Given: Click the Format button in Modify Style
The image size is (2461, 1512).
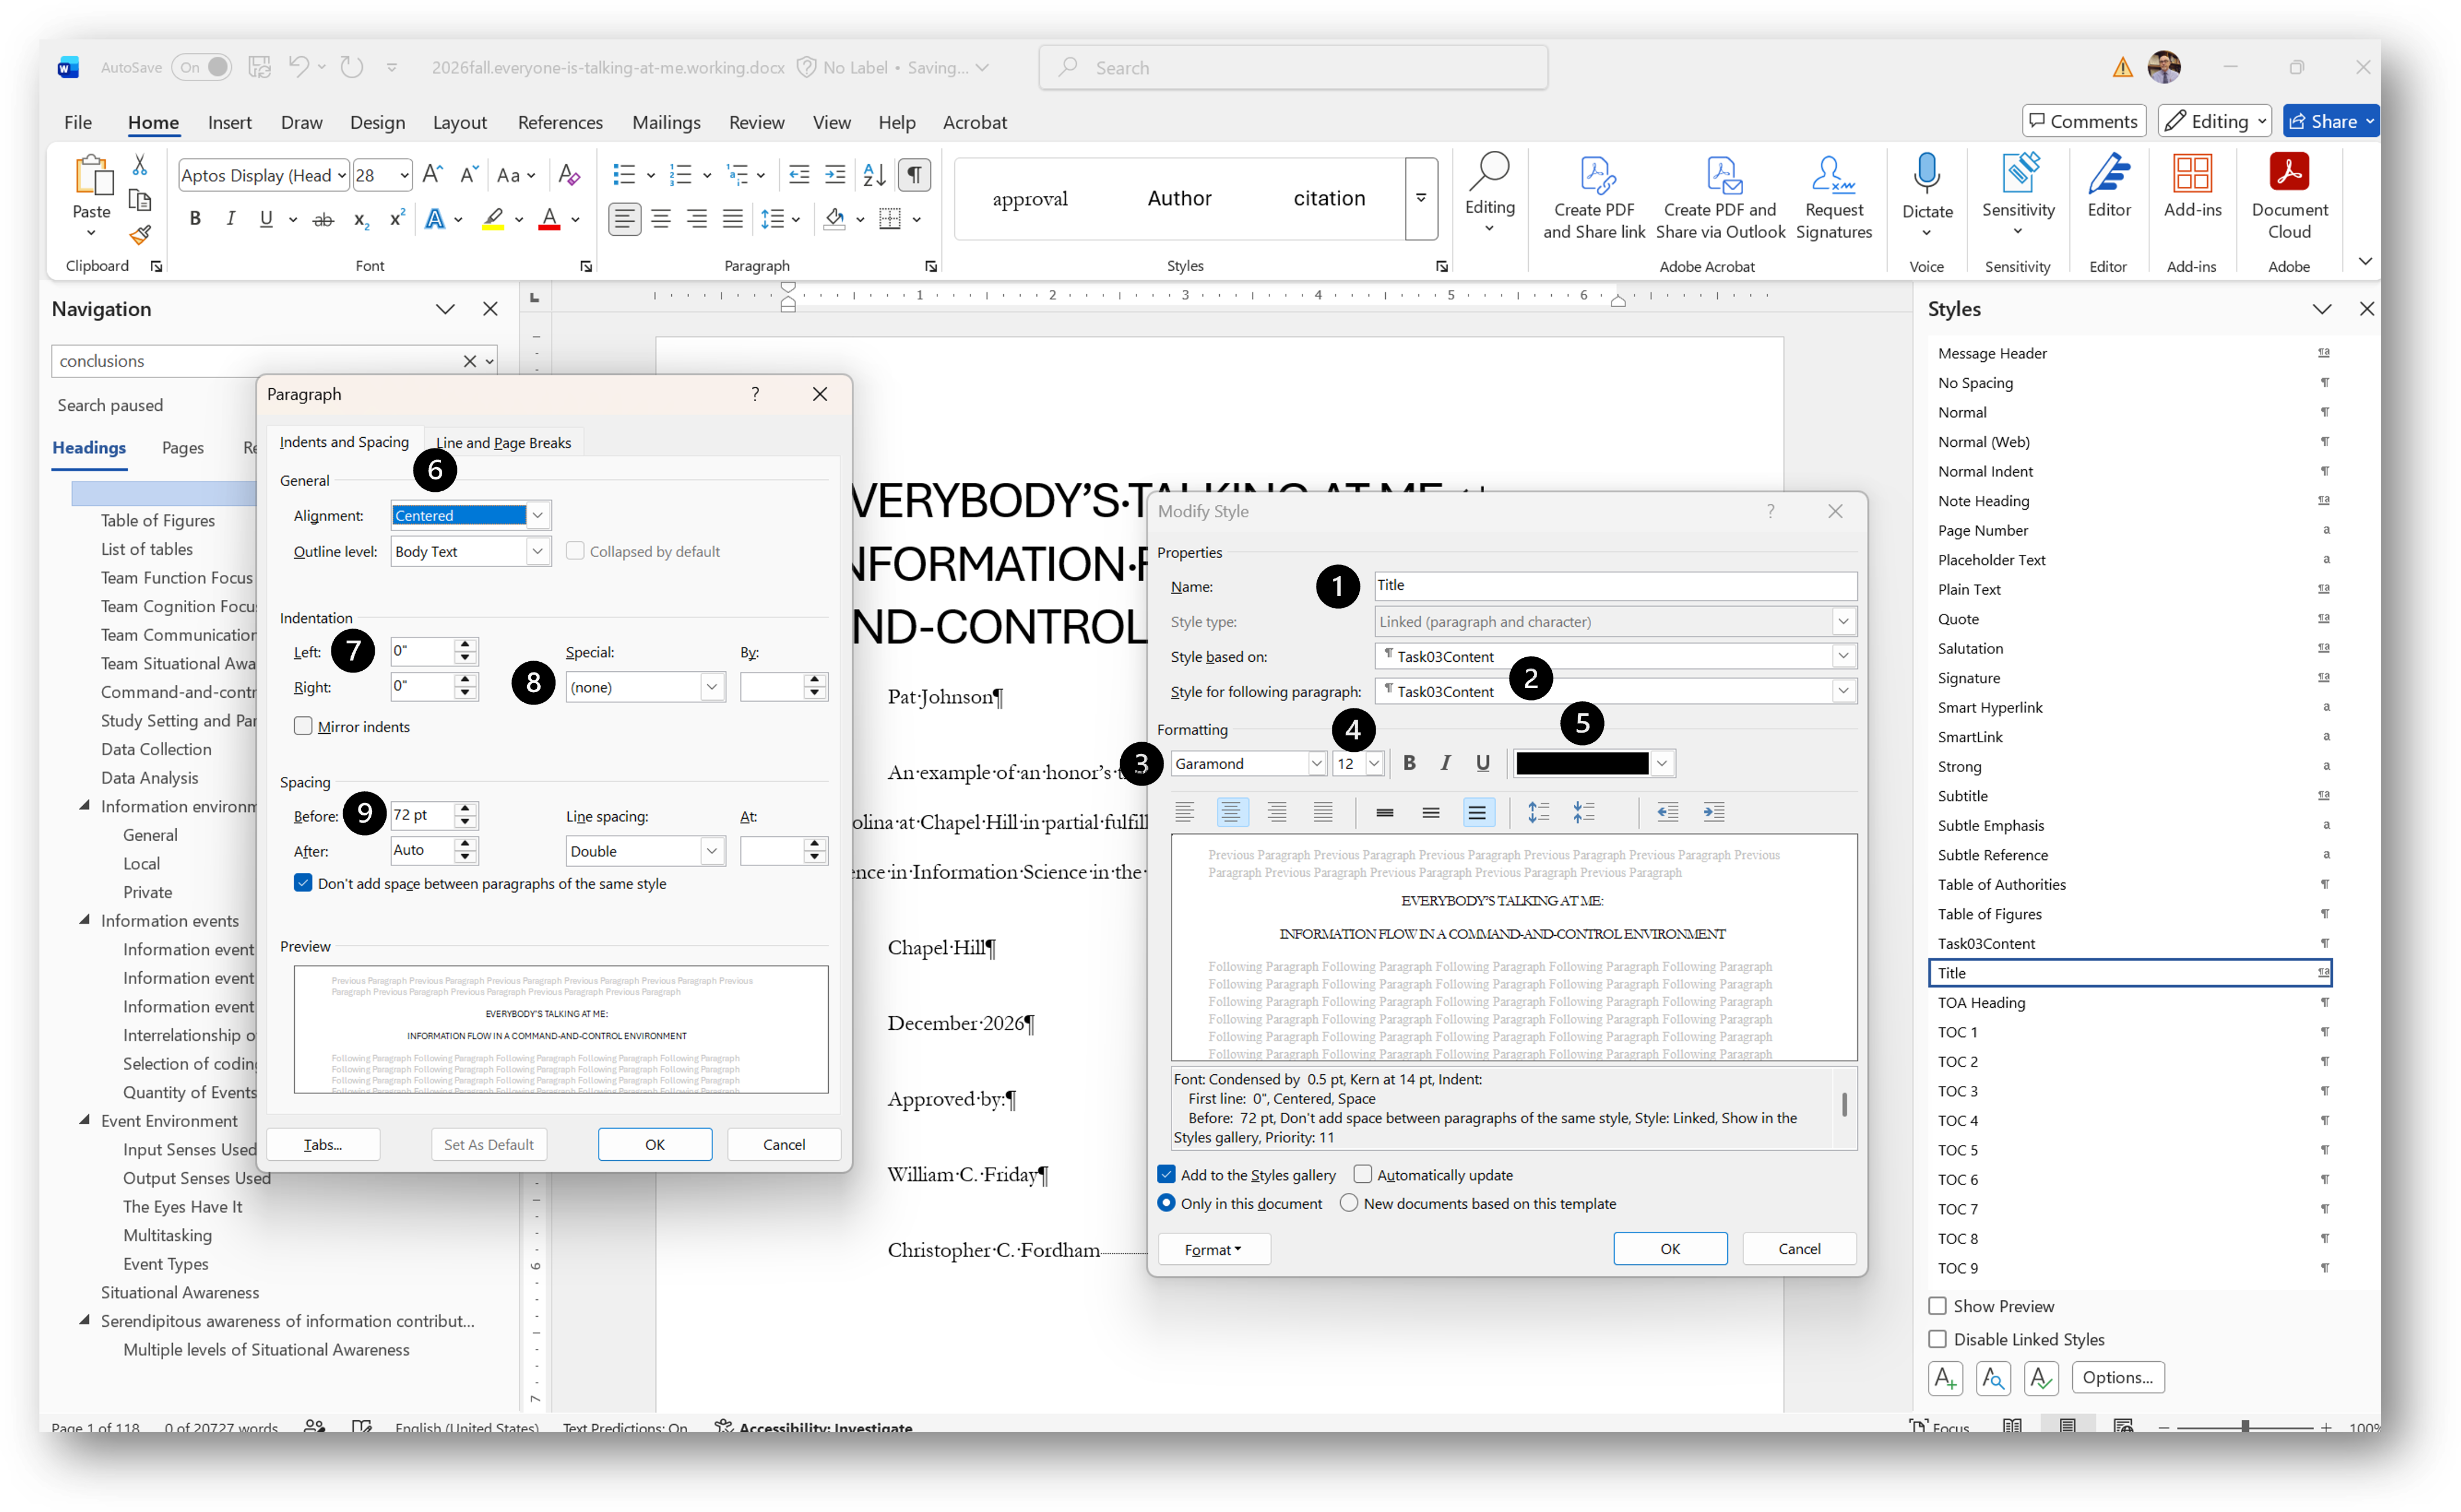Looking at the screenshot, I should pyautogui.click(x=1214, y=1249).
